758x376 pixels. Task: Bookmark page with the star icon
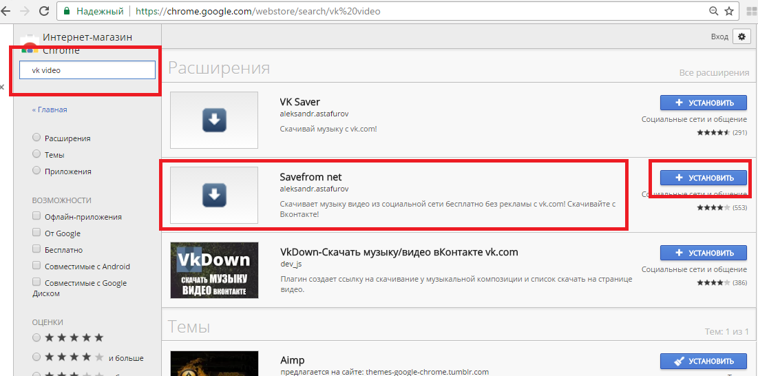[729, 11]
